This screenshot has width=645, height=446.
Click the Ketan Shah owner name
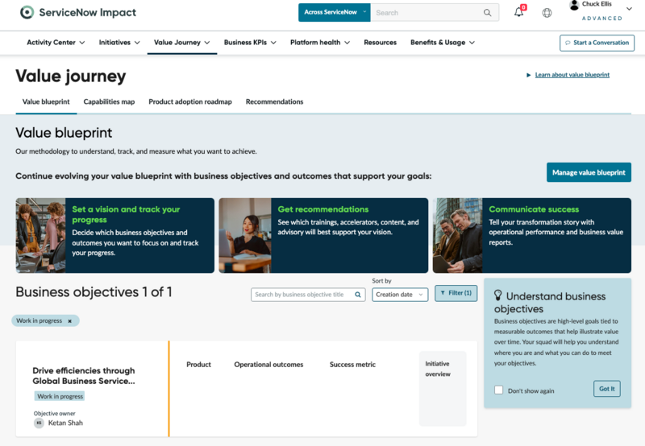(x=65, y=423)
